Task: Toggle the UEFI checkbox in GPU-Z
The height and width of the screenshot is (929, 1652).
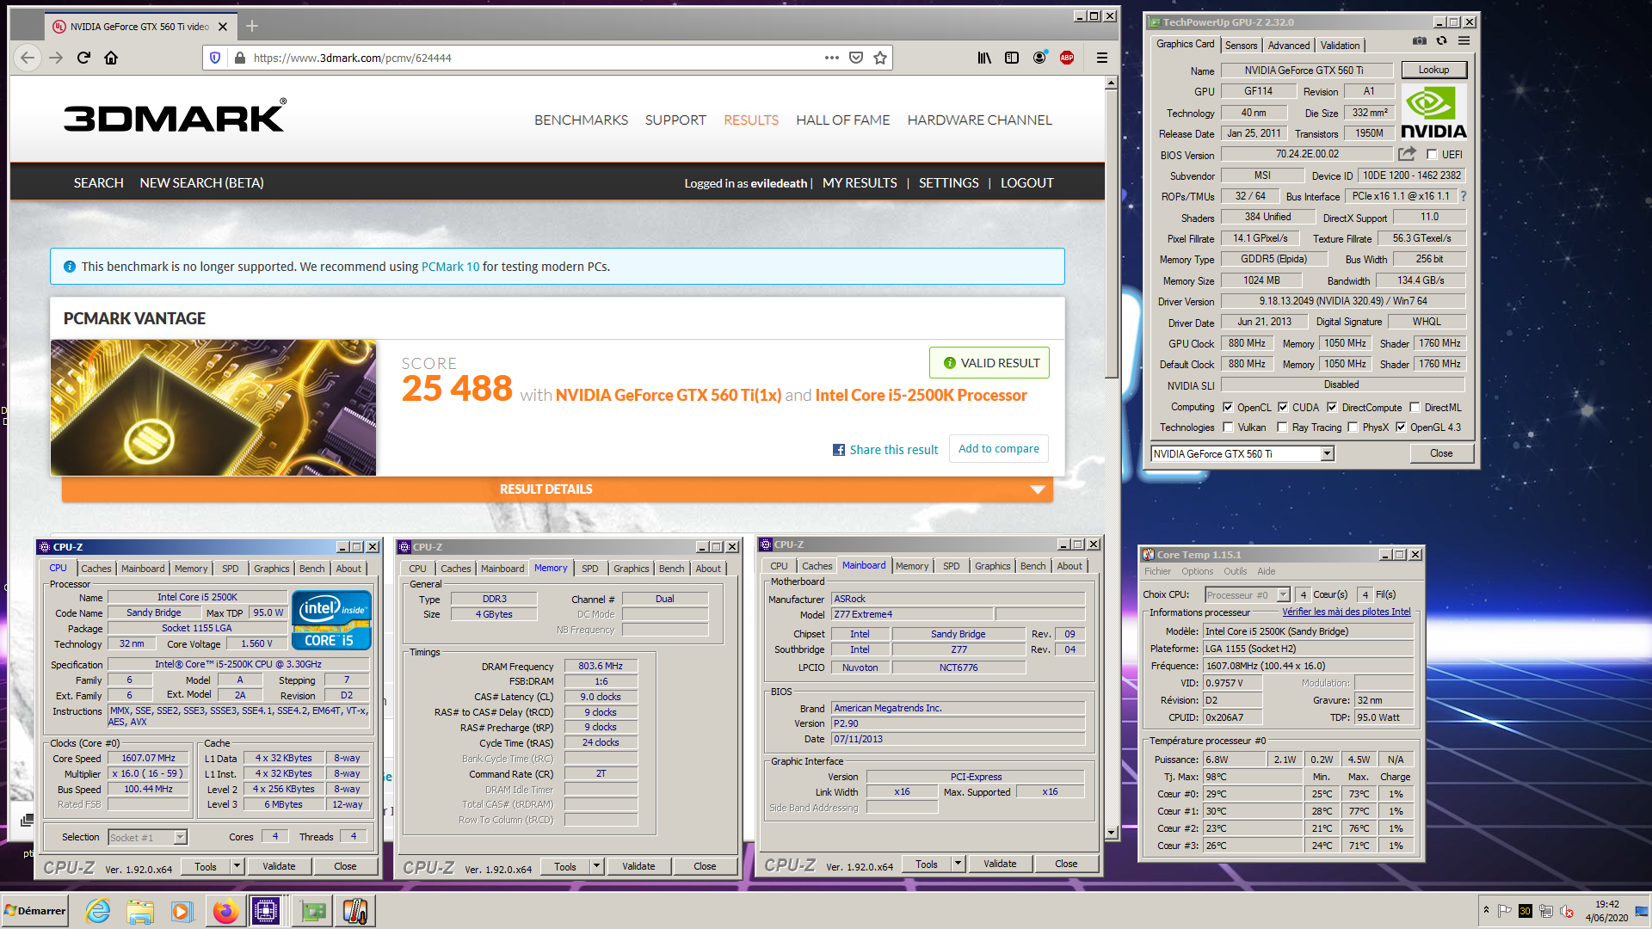Action: click(x=1432, y=155)
